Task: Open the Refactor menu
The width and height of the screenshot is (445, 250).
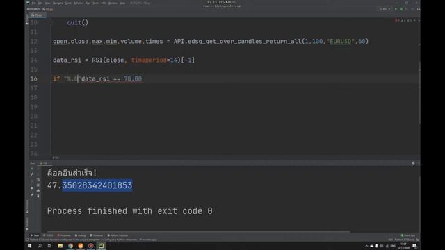Action: coord(79,3)
